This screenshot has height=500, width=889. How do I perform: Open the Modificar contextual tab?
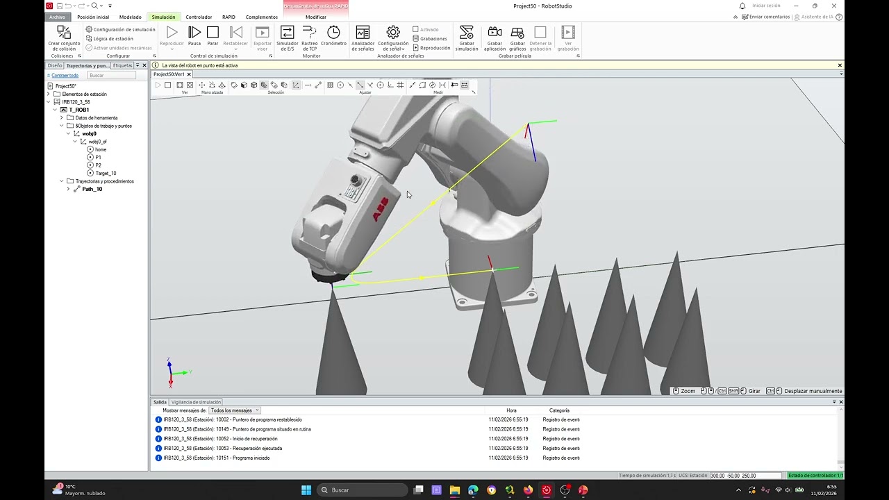click(x=316, y=17)
